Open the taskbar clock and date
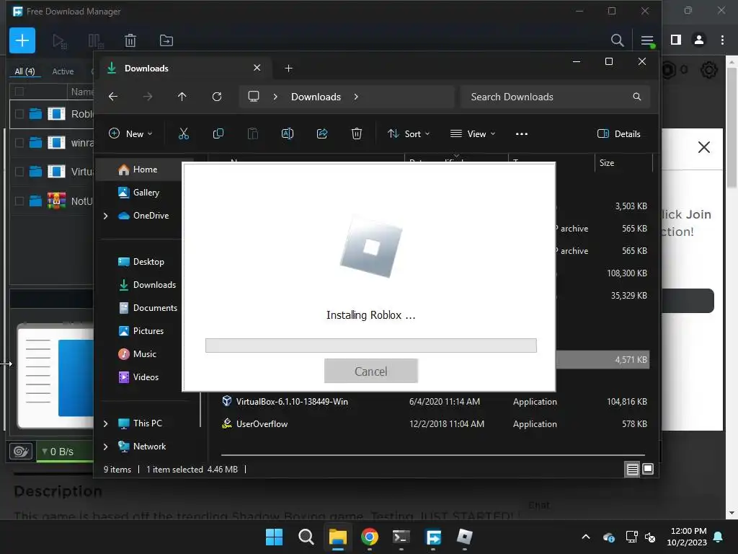738x554 pixels. 687,537
